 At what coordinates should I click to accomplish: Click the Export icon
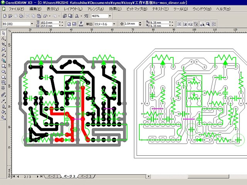click(70, 16)
